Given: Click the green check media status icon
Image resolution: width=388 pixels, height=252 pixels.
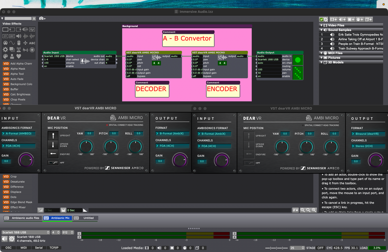Looking at the screenshot, I should pos(321,19).
